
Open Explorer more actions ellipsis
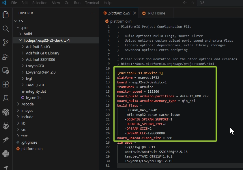coord(92,13)
